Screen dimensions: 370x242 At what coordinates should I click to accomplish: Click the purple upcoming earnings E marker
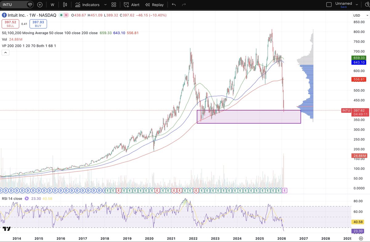tap(285, 191)
